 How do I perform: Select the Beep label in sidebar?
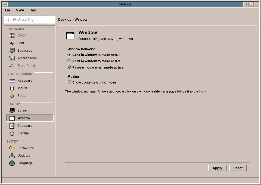coord(21,96)
